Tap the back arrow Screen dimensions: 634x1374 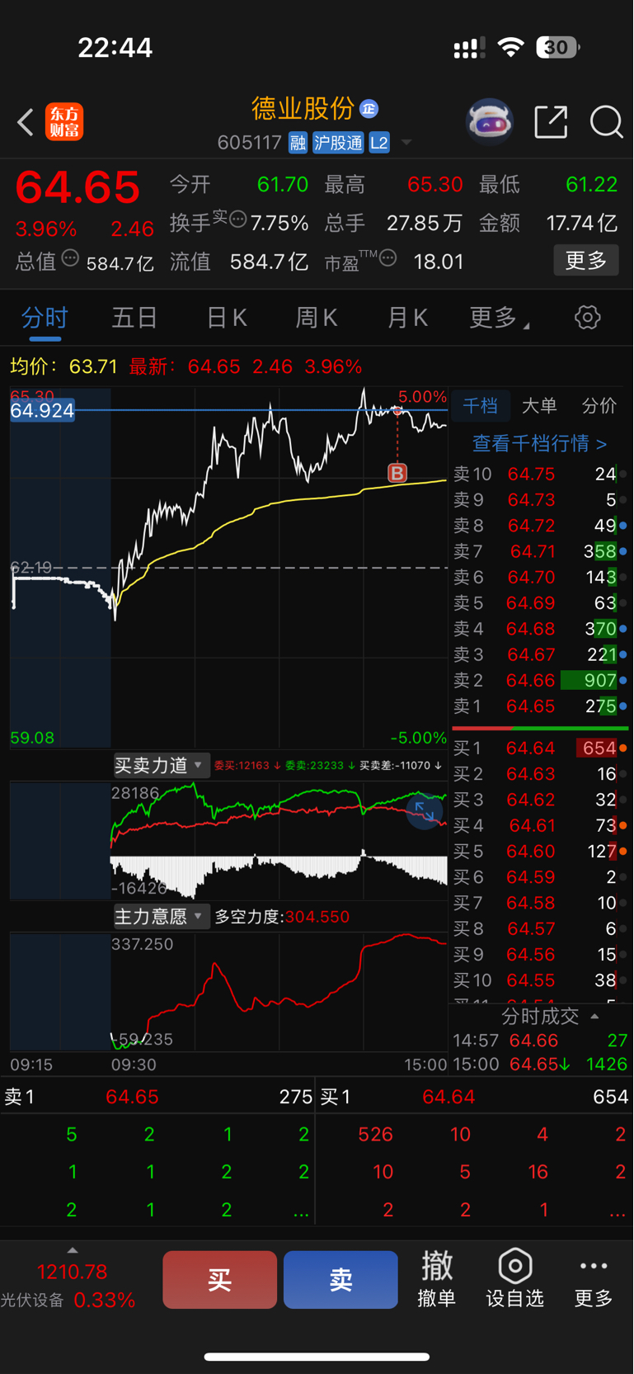pyautogui.click(x=26, y=123)
